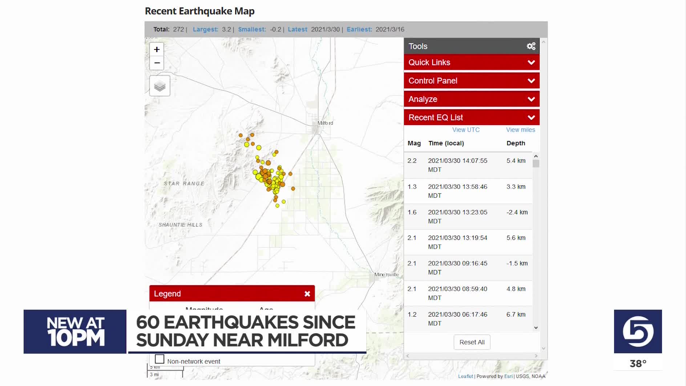Select the 14:07:55 magnitude 2.2 earthquake row
This screenshot has height=386, width=686.
pyautogui.click(x=468, y=165)
